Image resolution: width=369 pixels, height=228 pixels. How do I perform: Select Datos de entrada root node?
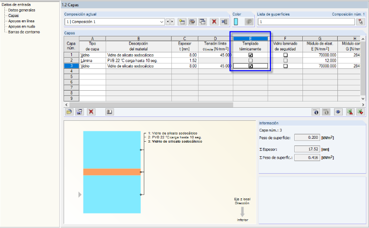pos(16,4)
